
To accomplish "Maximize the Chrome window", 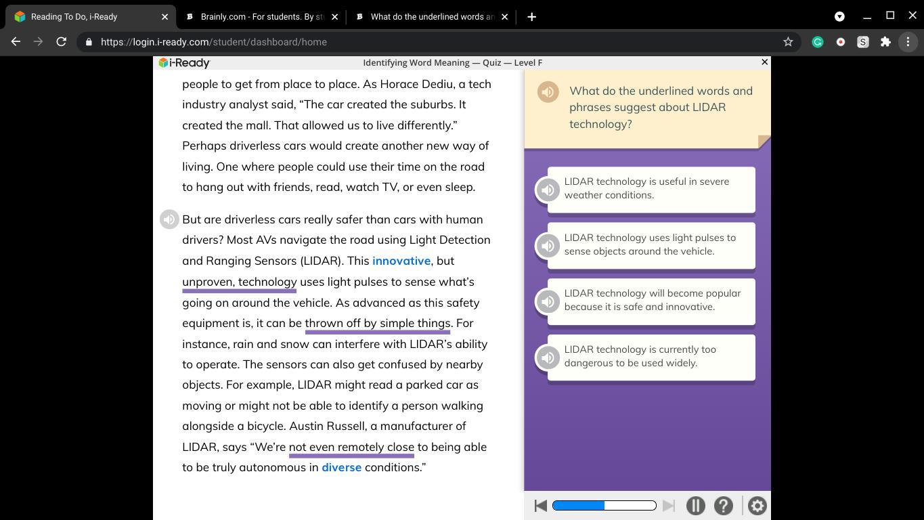I will coord(890,16).
